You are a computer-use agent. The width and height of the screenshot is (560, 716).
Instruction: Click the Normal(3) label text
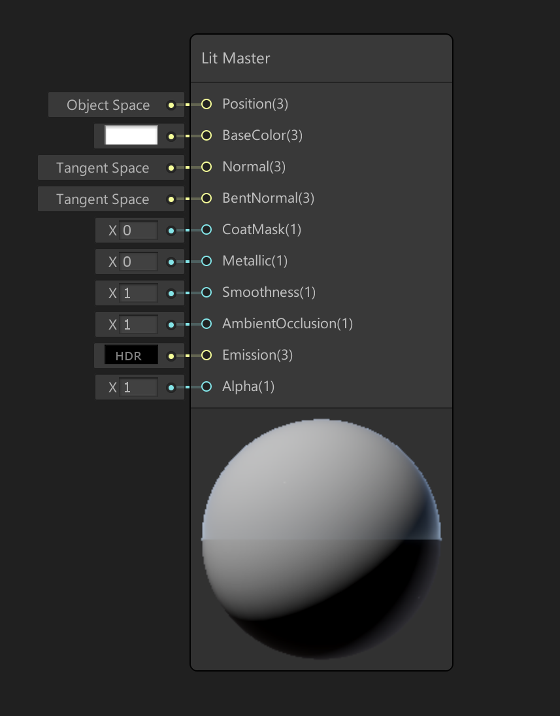[254, 167]
